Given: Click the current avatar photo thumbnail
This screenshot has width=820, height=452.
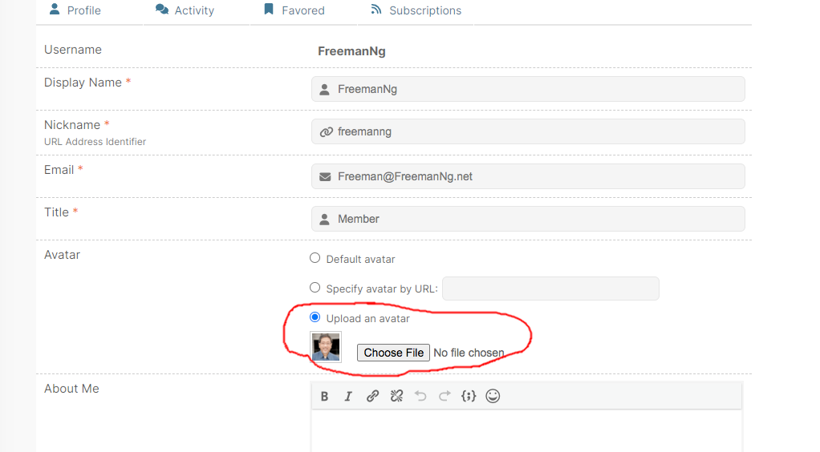Looking at the screenshot, I should coord(326,347).
